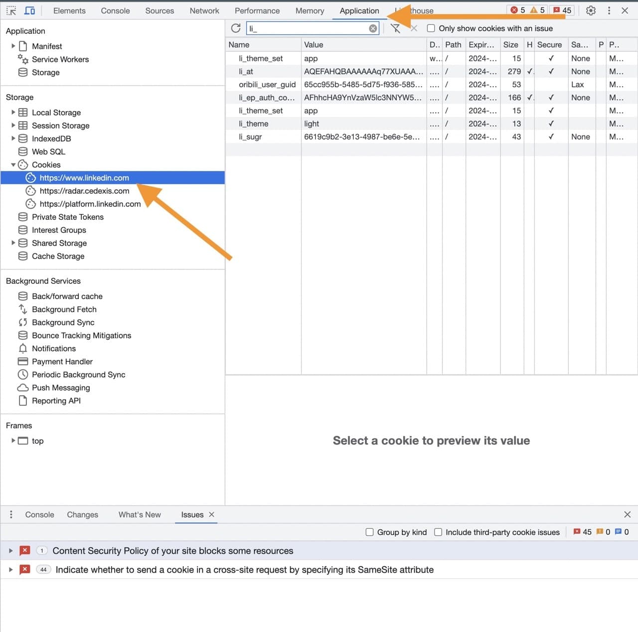The image size is (638, 632).
Task: Open What's New drawer tab
Action: pyautogui.click(x=140, y=514)
